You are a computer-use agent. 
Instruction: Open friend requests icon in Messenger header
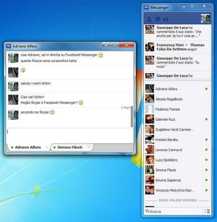pos(149,19)
